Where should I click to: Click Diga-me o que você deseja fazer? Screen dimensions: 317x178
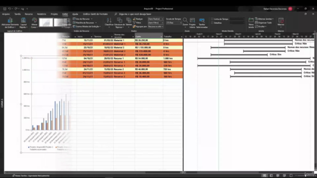pyautogui.click(x=135, y=14)
